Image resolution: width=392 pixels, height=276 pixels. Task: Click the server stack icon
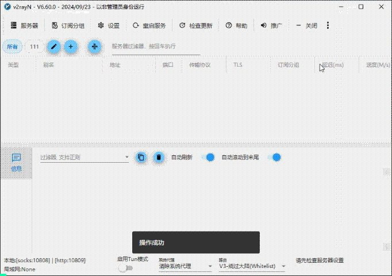pos(14,25)
